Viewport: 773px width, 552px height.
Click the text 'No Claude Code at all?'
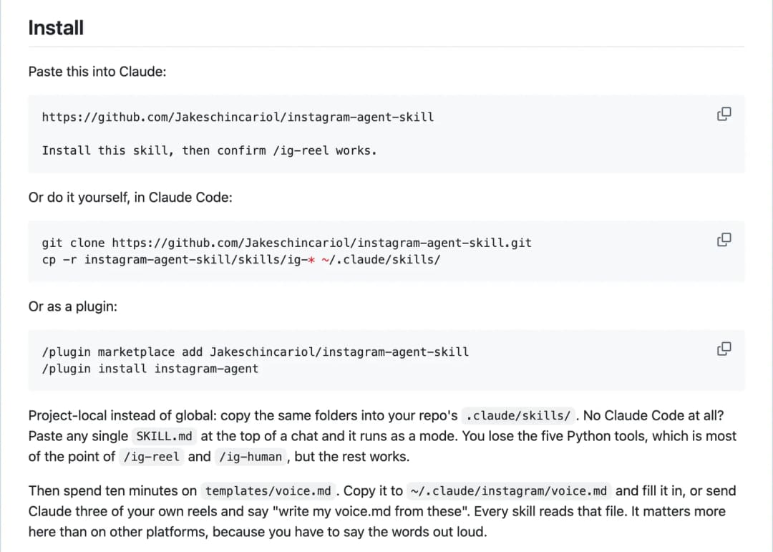tap(653, 415)
